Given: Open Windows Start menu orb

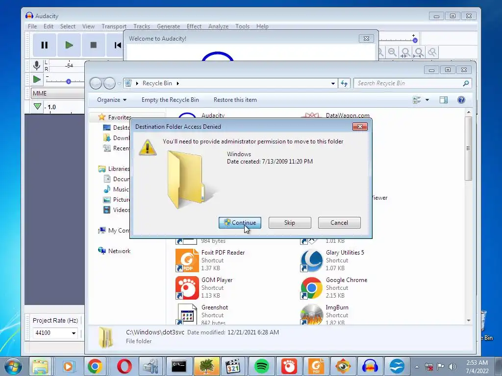Looking at the screenshot, I should (13, 366).
